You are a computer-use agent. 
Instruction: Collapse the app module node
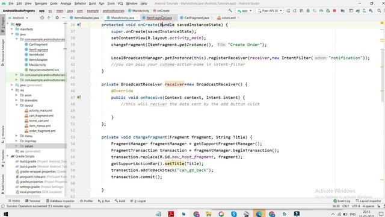7,24
